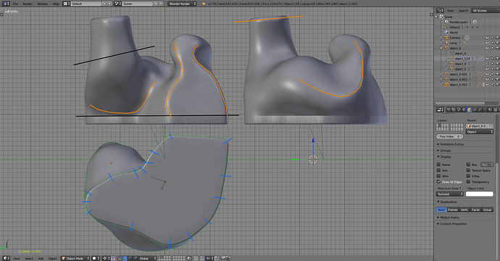500x261 pixels.
Task: Open the outliner View menu
Action: pos(450,11)
